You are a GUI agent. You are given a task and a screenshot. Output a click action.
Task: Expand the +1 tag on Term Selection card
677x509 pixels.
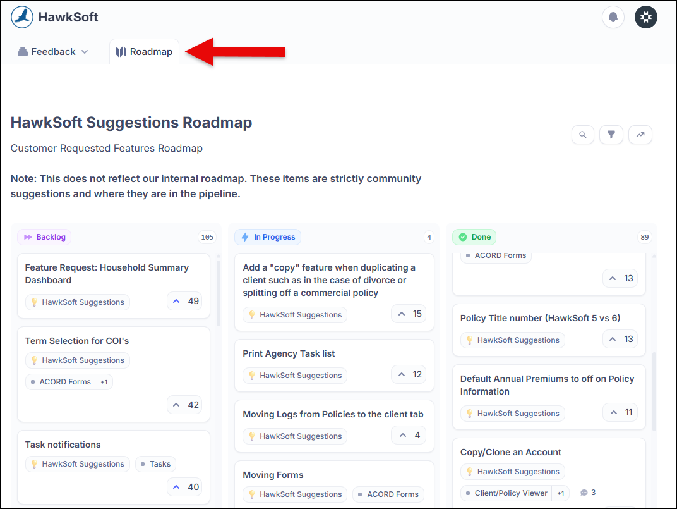tap(104, 382)
